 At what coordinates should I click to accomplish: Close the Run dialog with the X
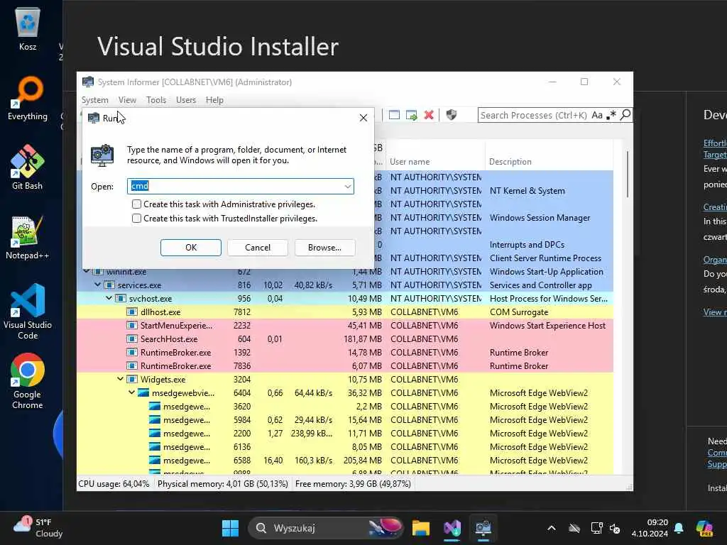pos(363,119)
